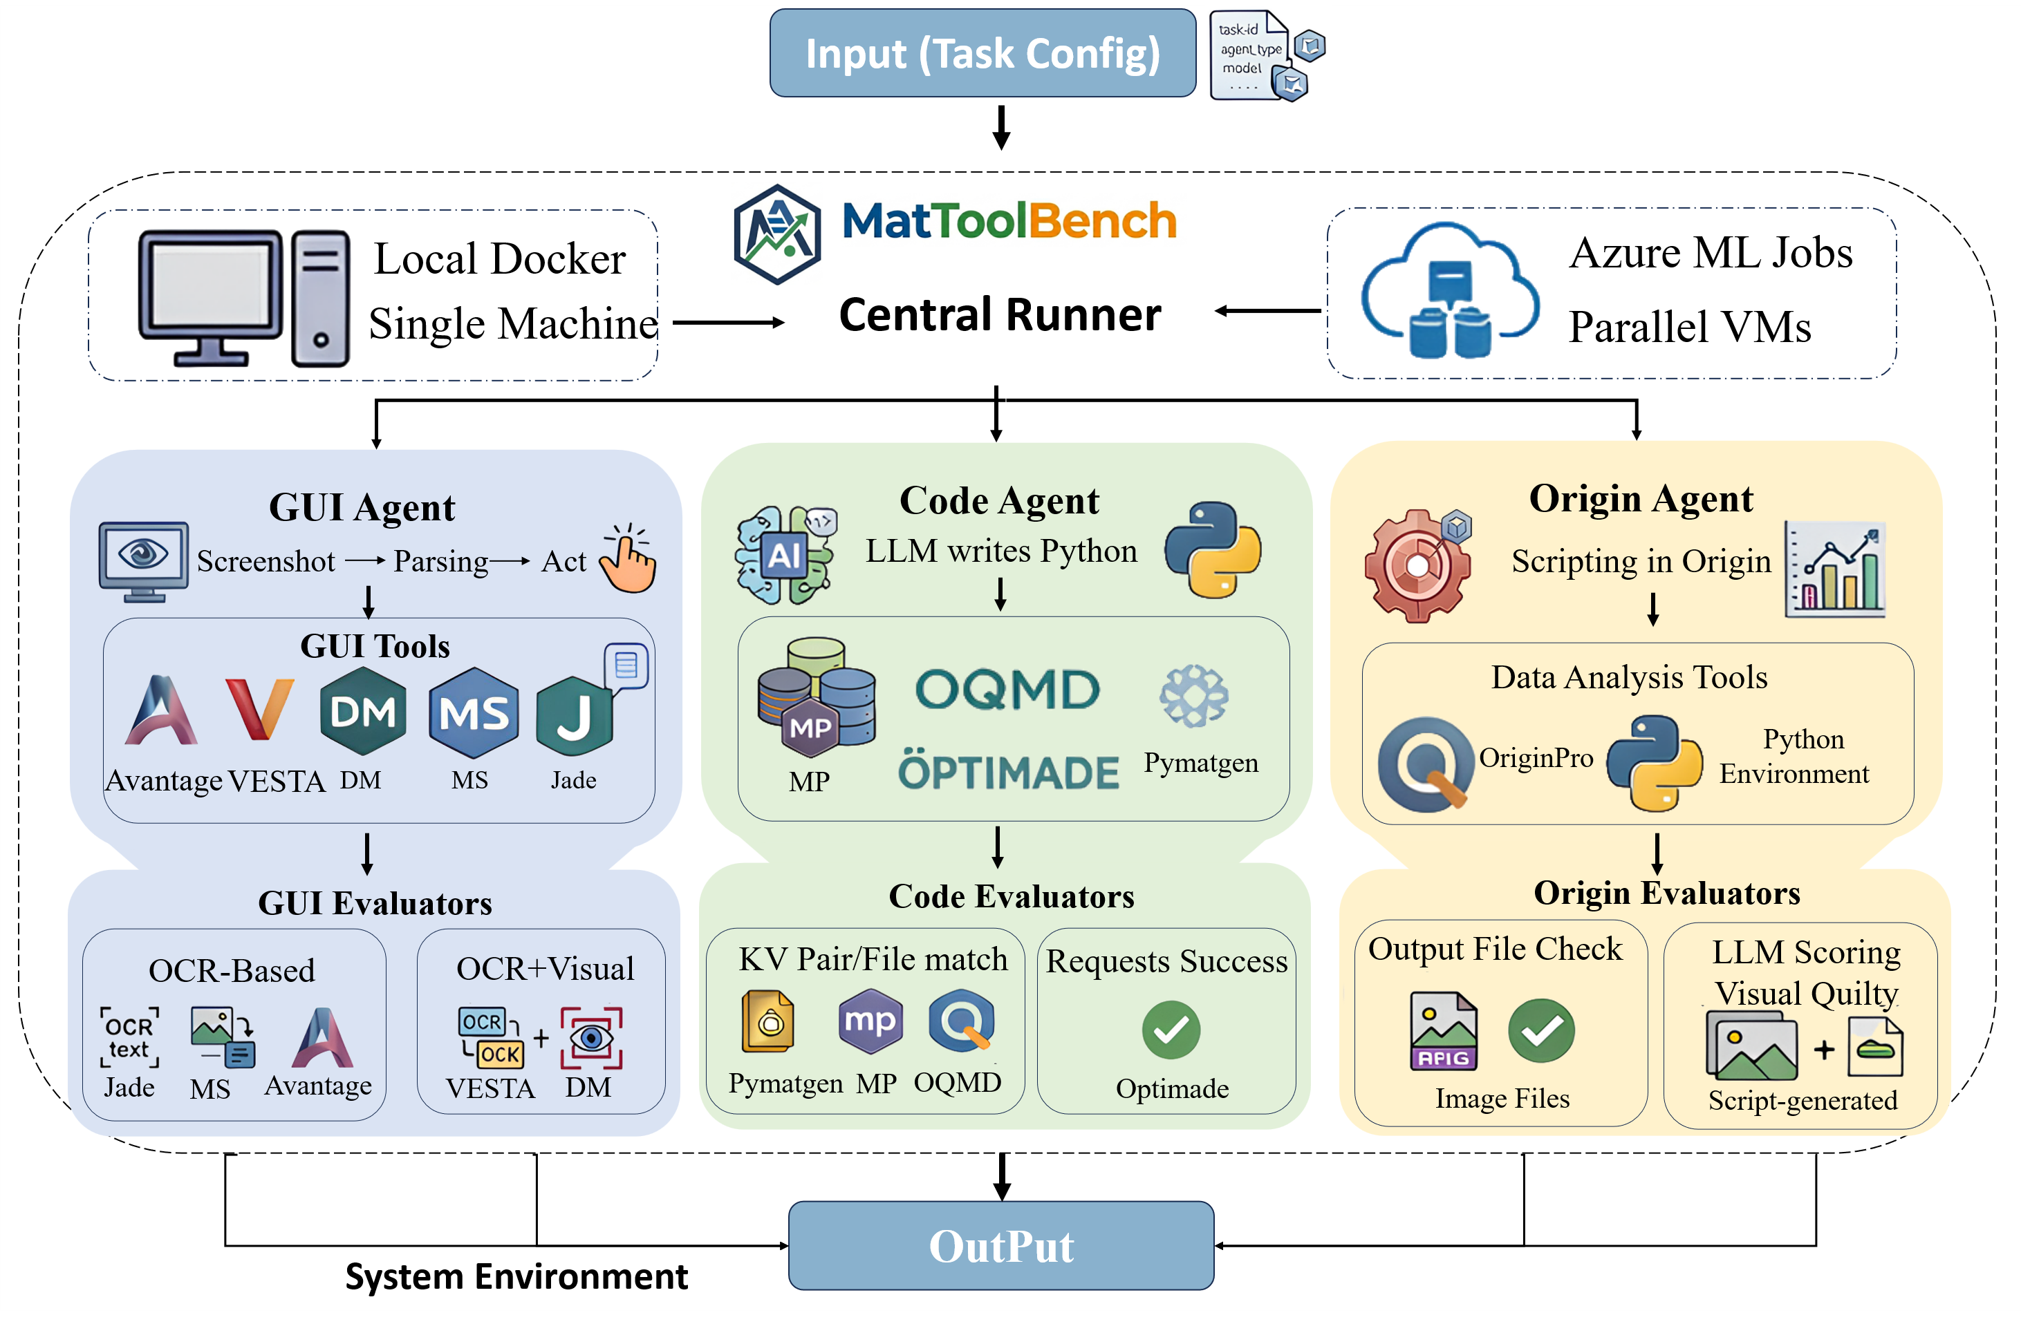Switch to the Code Agent panel
The height and width of the screenshot is (1324, 2021).
pyautogui.click(x=1000, y=501)
